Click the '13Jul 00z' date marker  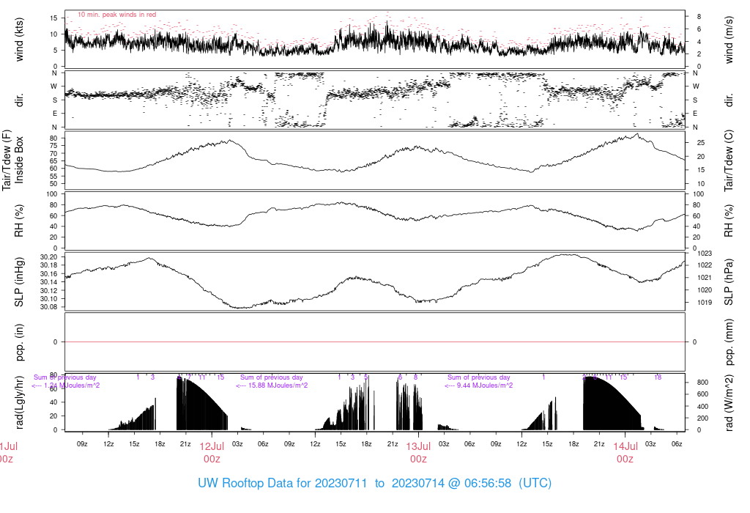(x=418, y=453)
